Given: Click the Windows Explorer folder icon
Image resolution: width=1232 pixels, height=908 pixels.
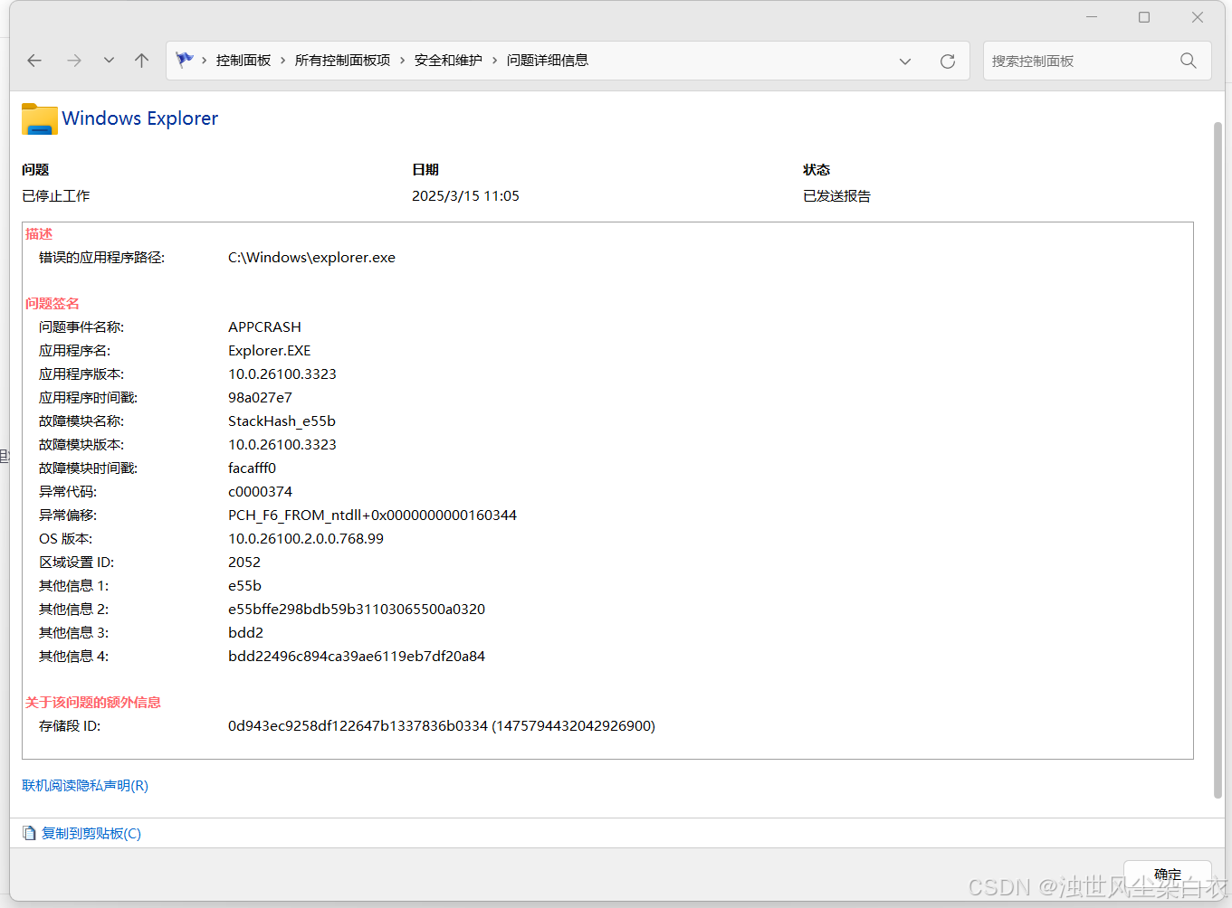Looking at the screenshot, I should tap(40, 118).
